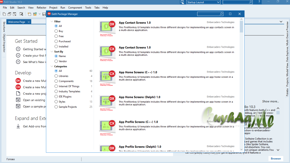Screen dimensions: 290x163
Task: Select the Libraries category radio button
Action: (x=56, y=76)
